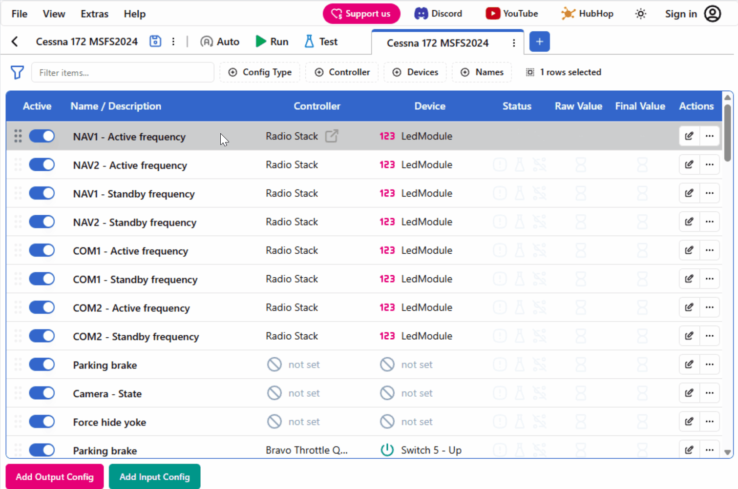Start the profile with the Run icon

point(272,41)
